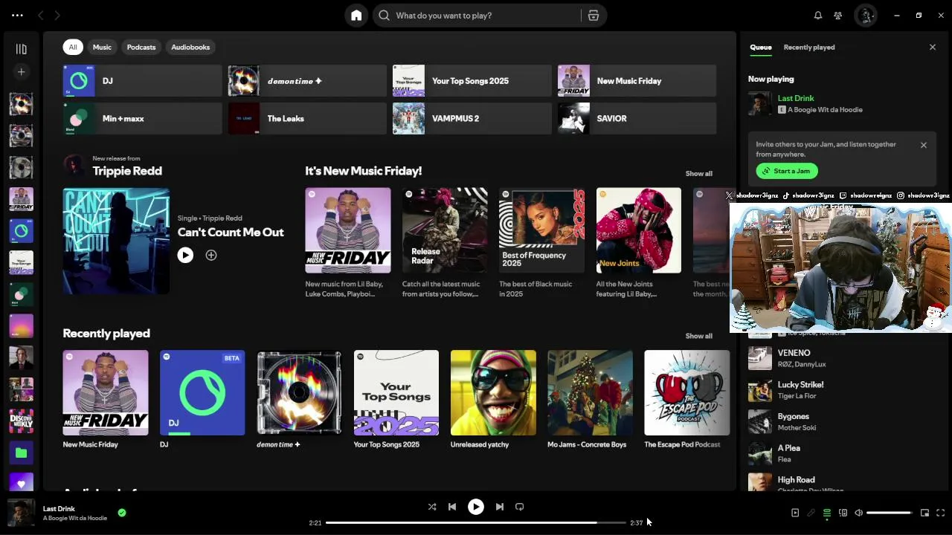Open Unreleased yatchy recently played card
This screenshot has width=952, height=535.
pos(493,399)
